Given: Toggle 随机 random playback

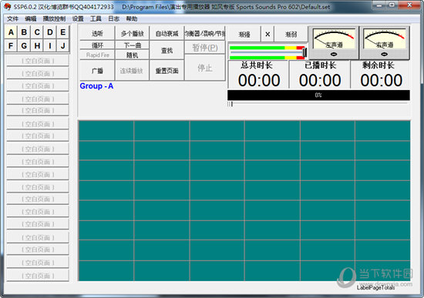Looking at the screenshot, I should (132, 55).
